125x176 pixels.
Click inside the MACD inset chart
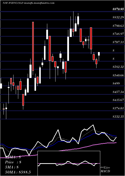pos(69,163)
